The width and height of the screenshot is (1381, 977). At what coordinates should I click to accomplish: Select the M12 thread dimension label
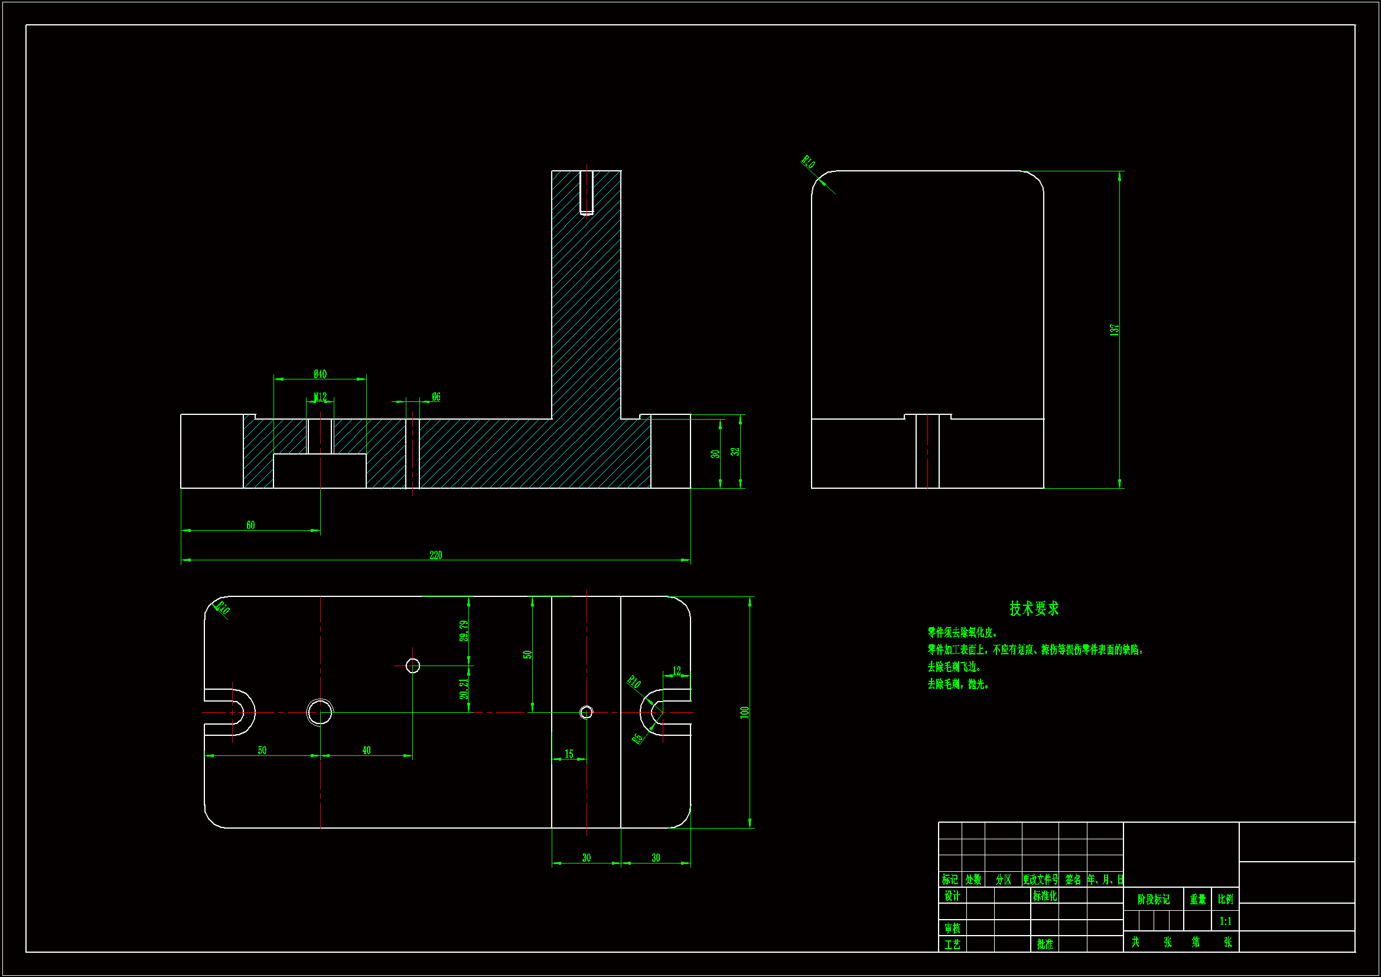[x=320, y=397]
